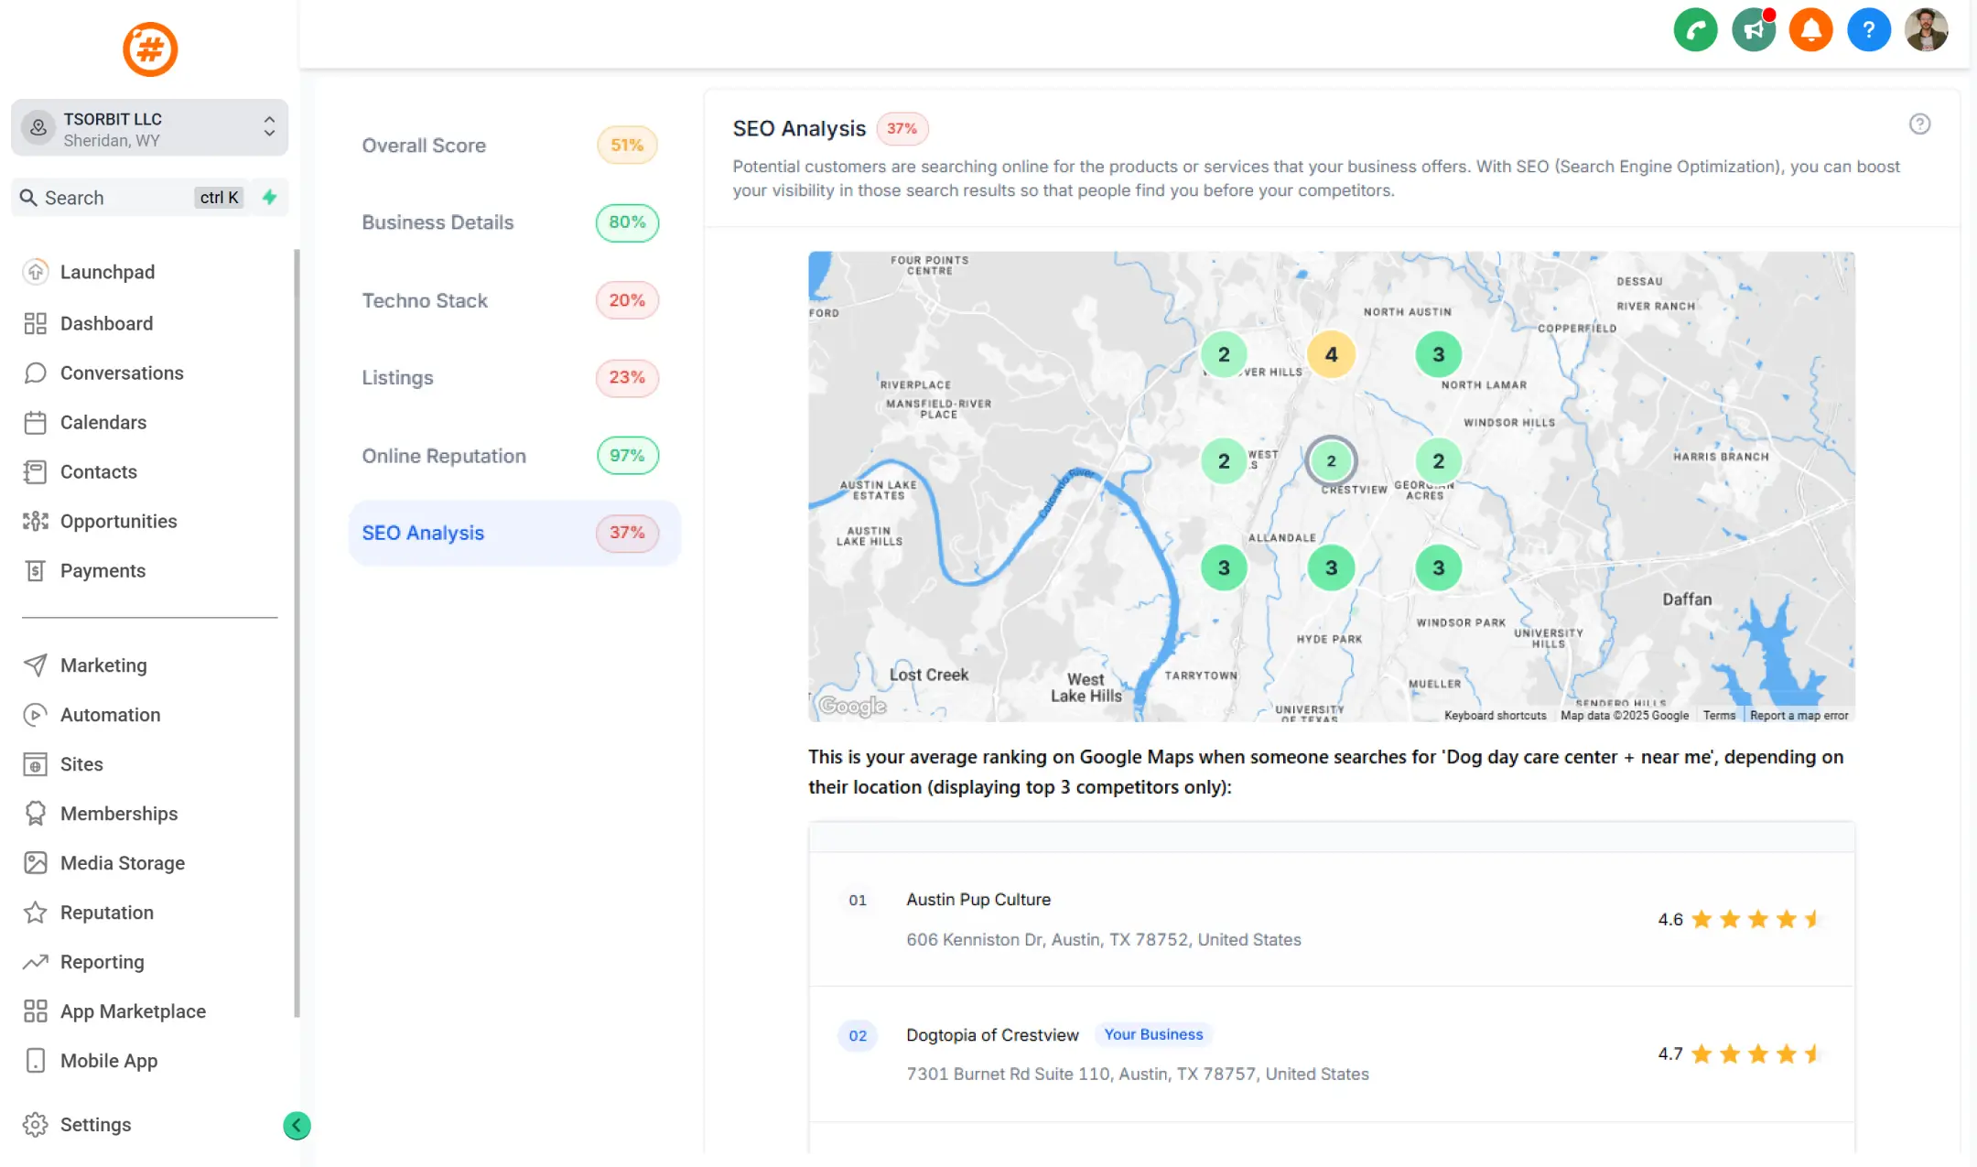1977x1167 pixels.
Task: Click the map marker above Windsor Park
Action: point(1438,567)
